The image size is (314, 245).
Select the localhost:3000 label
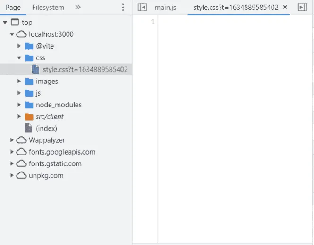click(51, 34)
